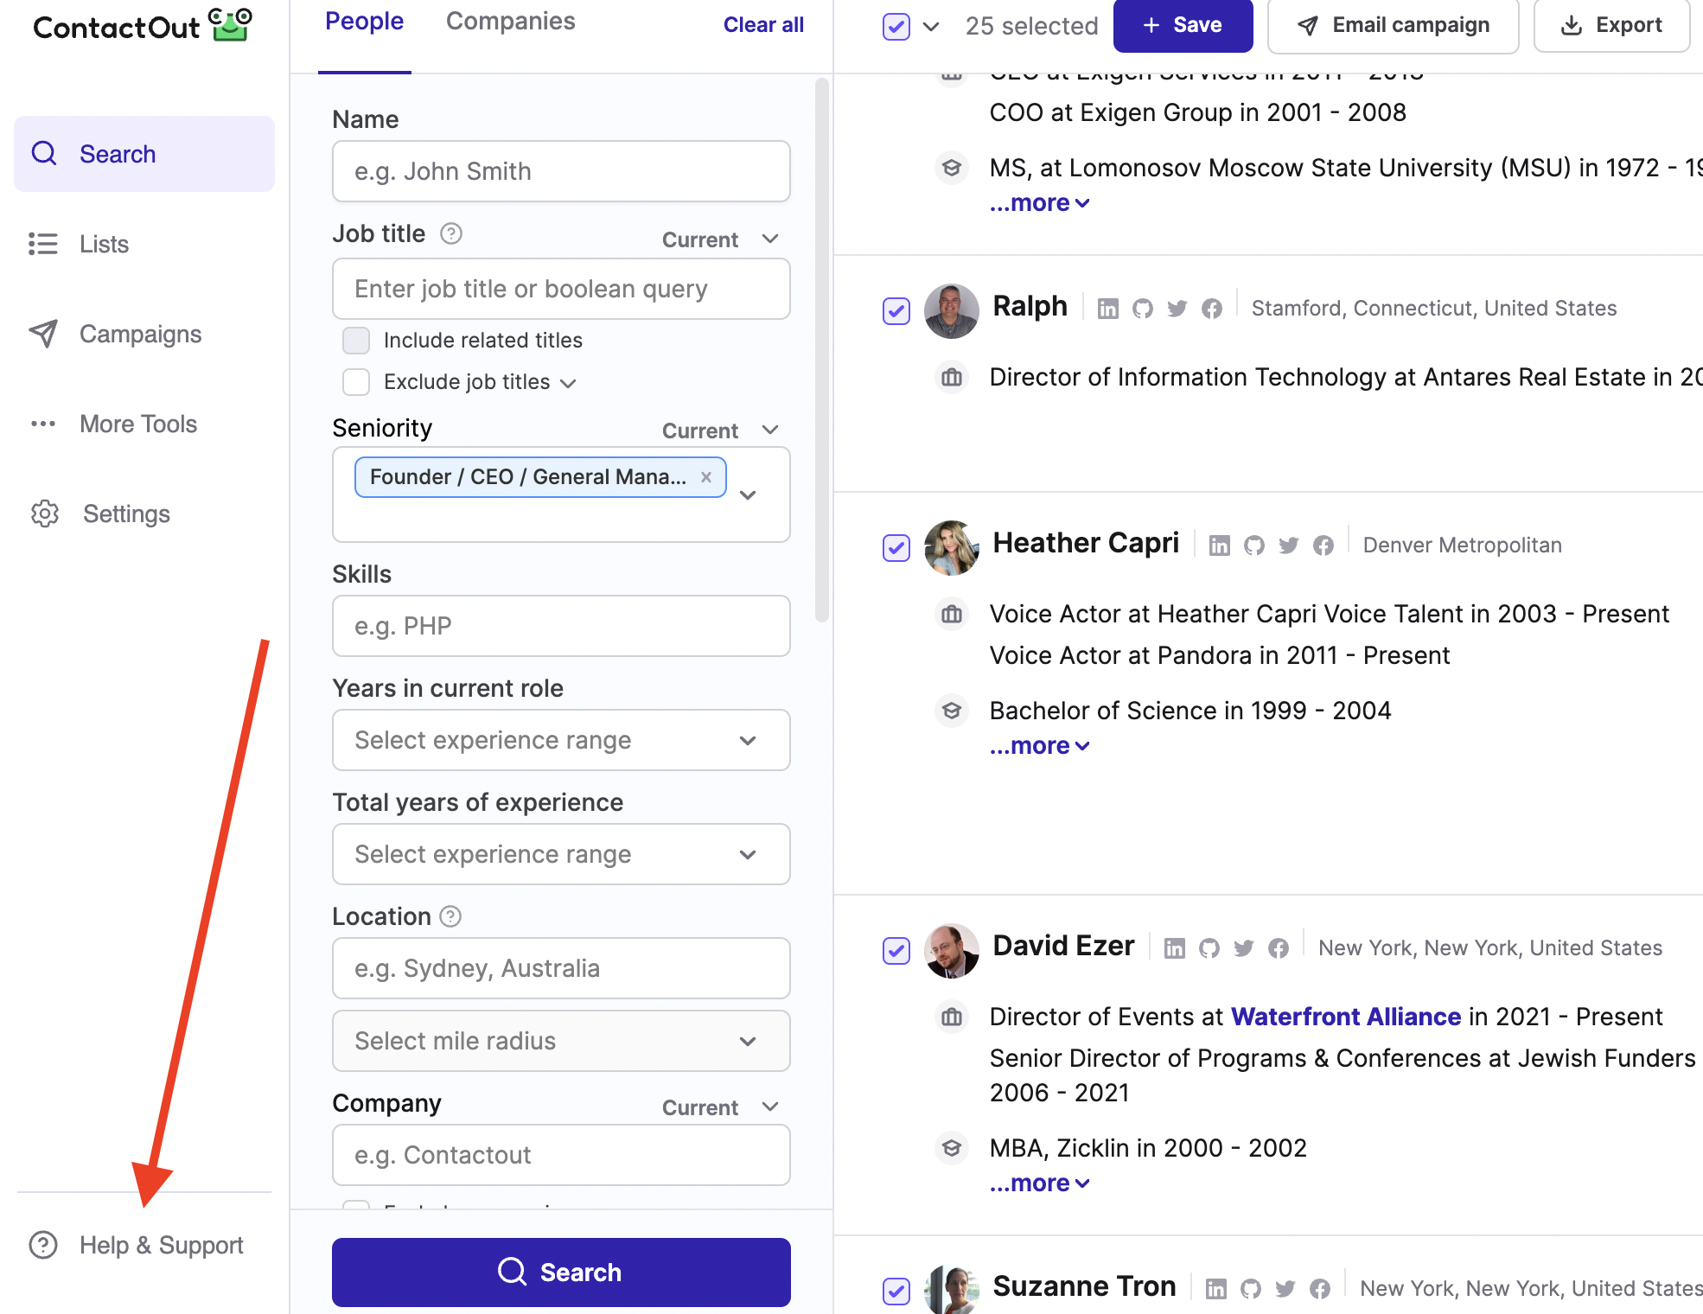Click Heather Capri's GitHub icon

click(1253, 545)
